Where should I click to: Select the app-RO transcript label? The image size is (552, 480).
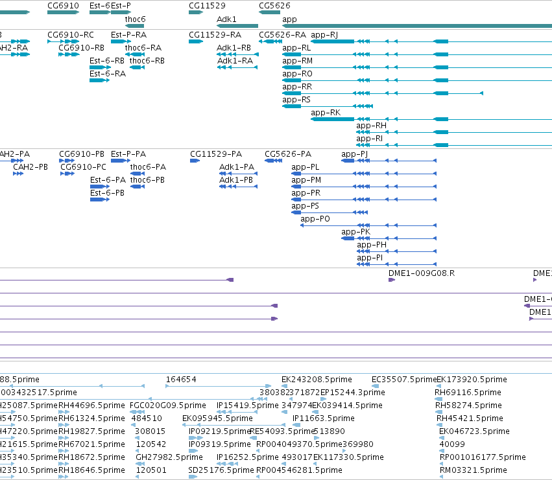click(297, 74)
